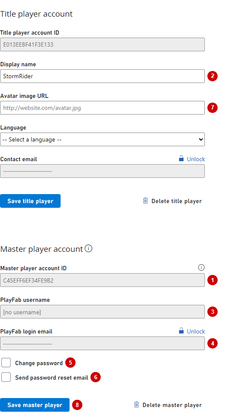
Task: Click trash icon for Delete title player
Action: [146, 201]
